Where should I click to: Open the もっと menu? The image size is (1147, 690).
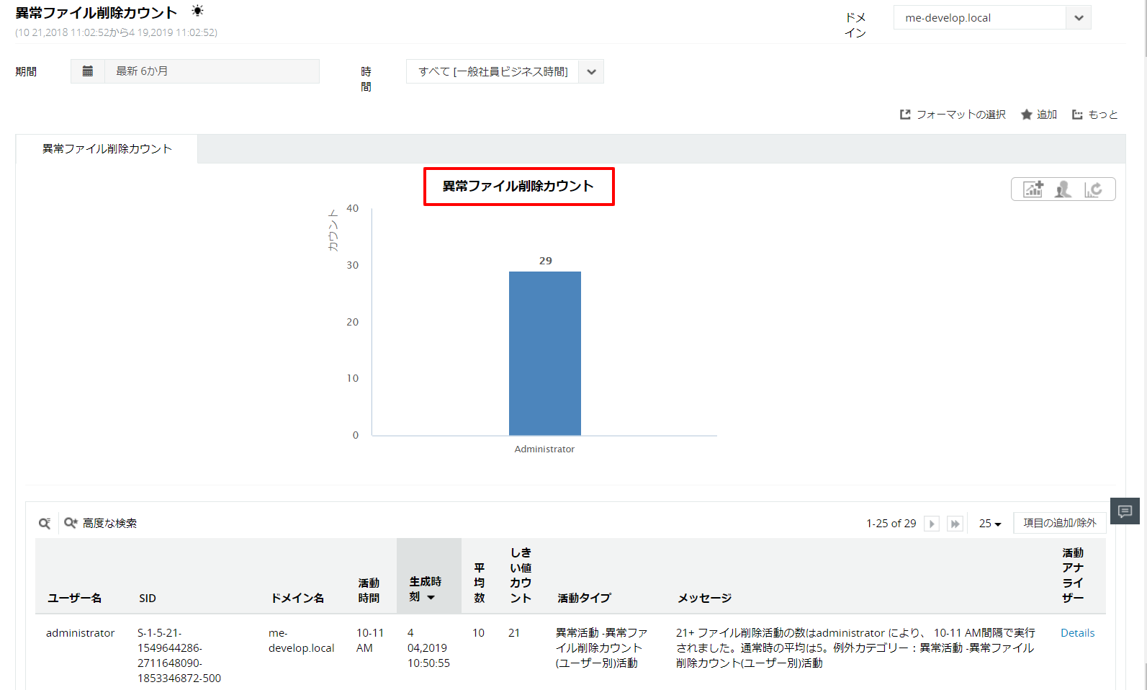pyautogui.click(x=1095, y=115)
